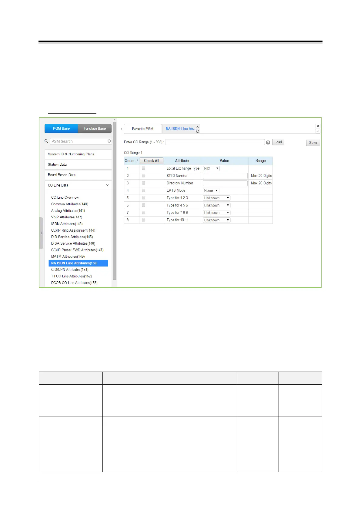Open CO/IP Ring Assignment(144)
Viewport: 361px width, 510px height.
coord(73,230)
